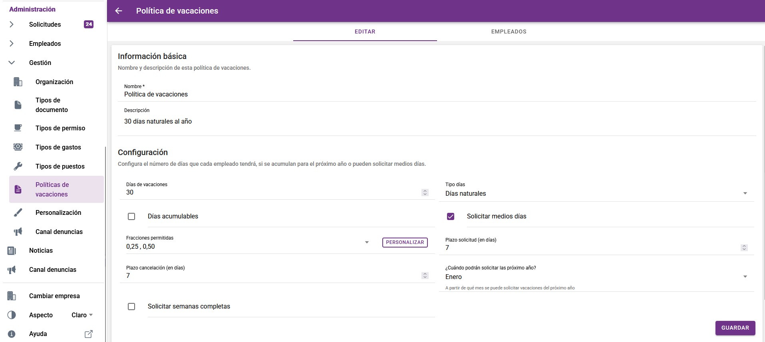Image resolution: width=765 pixels, height=342 pixels.
Task: Tick the Solicitar semanas completas checkbox
Action: tap(131, 307)
